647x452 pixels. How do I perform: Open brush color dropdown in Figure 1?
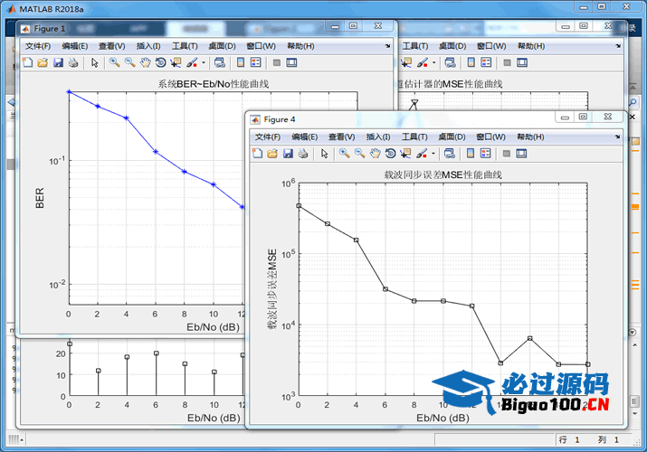204,62
